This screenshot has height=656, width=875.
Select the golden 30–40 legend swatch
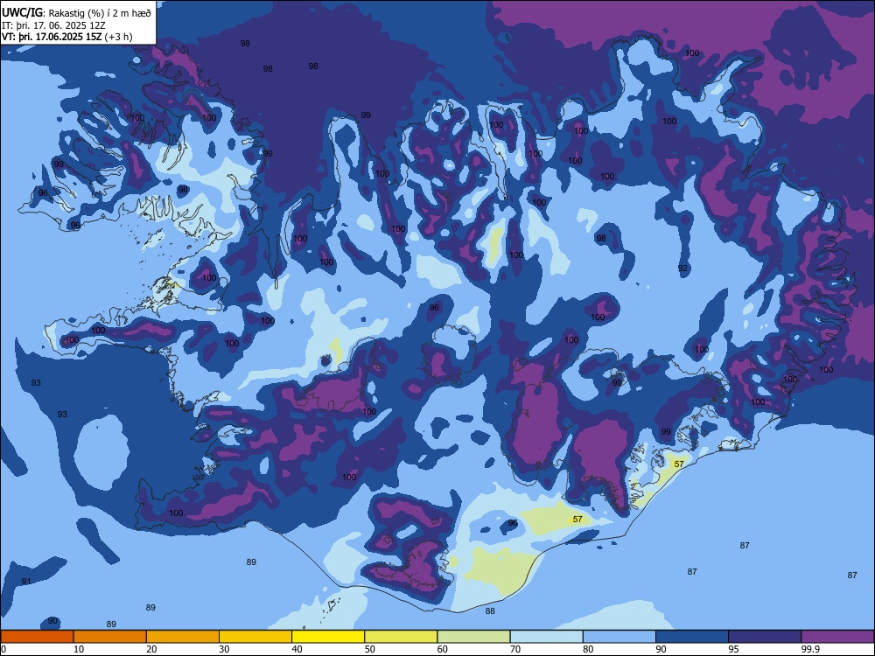tap(255, 637)
